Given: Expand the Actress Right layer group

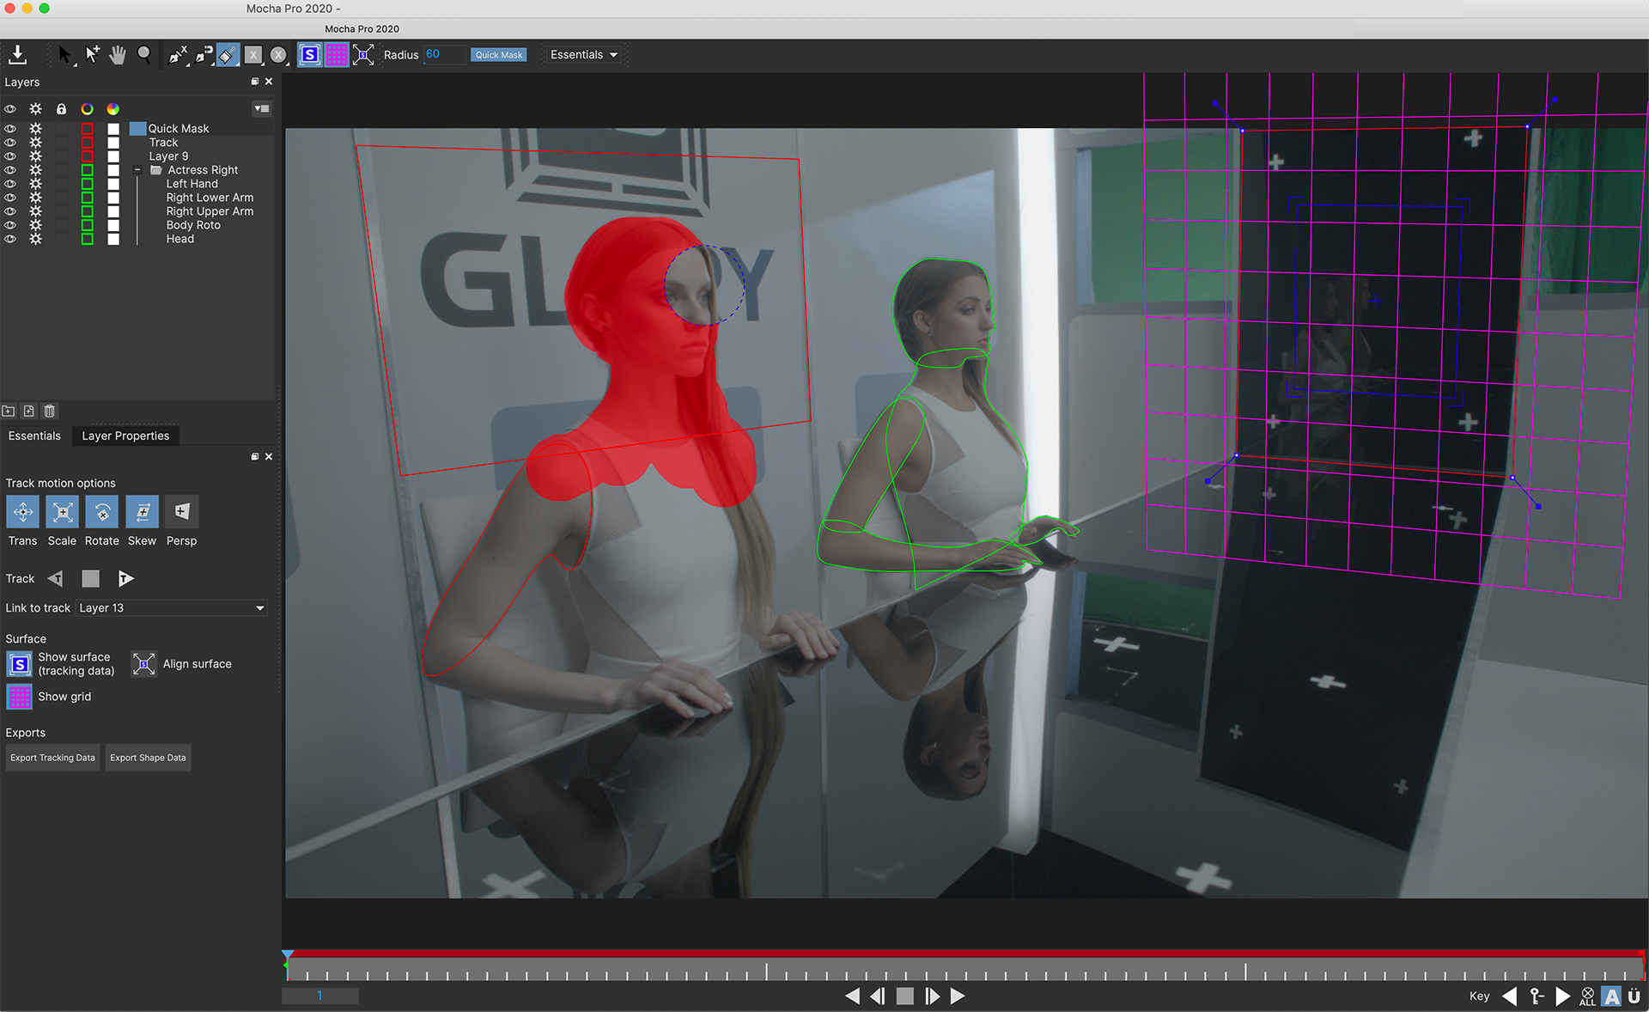Looking at the screenshot, I should [137, 168].
